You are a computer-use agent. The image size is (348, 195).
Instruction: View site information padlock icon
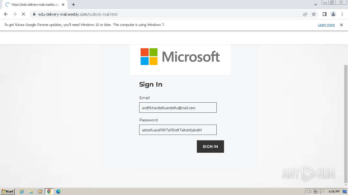click(34, 14)
